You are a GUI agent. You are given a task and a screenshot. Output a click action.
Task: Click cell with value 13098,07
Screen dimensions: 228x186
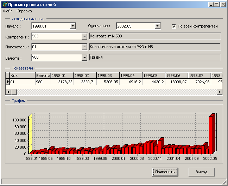click(177, 82)
